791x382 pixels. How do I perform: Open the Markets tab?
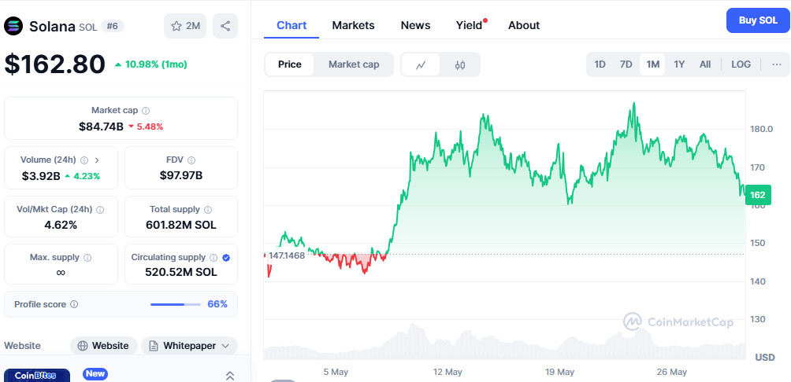click(x=353, y=25)
